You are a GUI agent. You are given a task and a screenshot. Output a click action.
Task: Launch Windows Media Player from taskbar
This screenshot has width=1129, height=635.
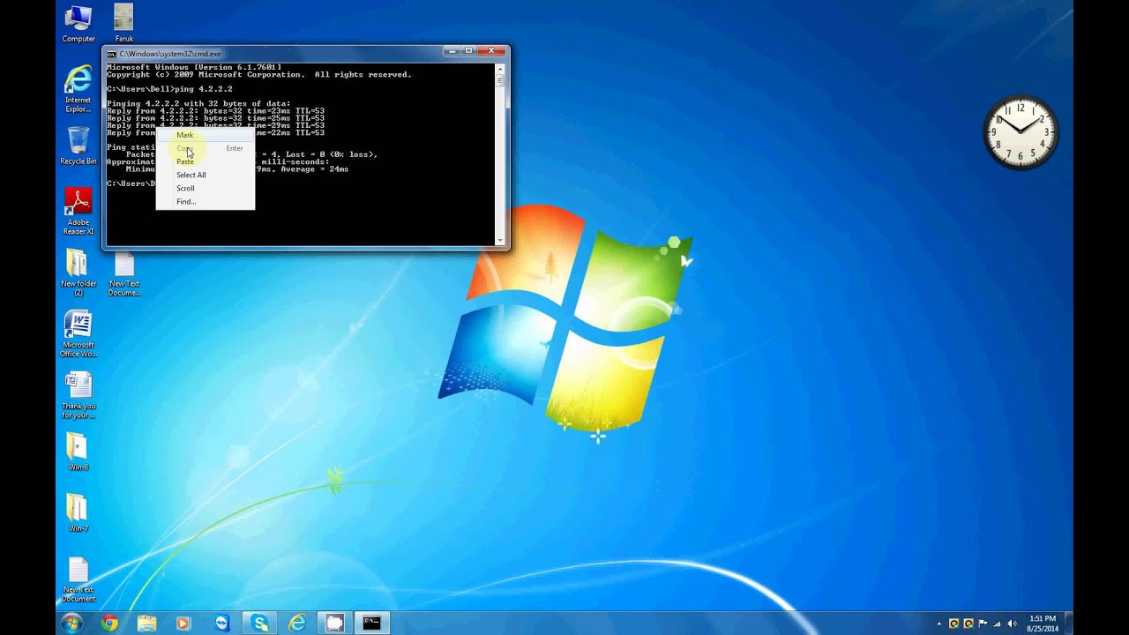tap(183, 624)
